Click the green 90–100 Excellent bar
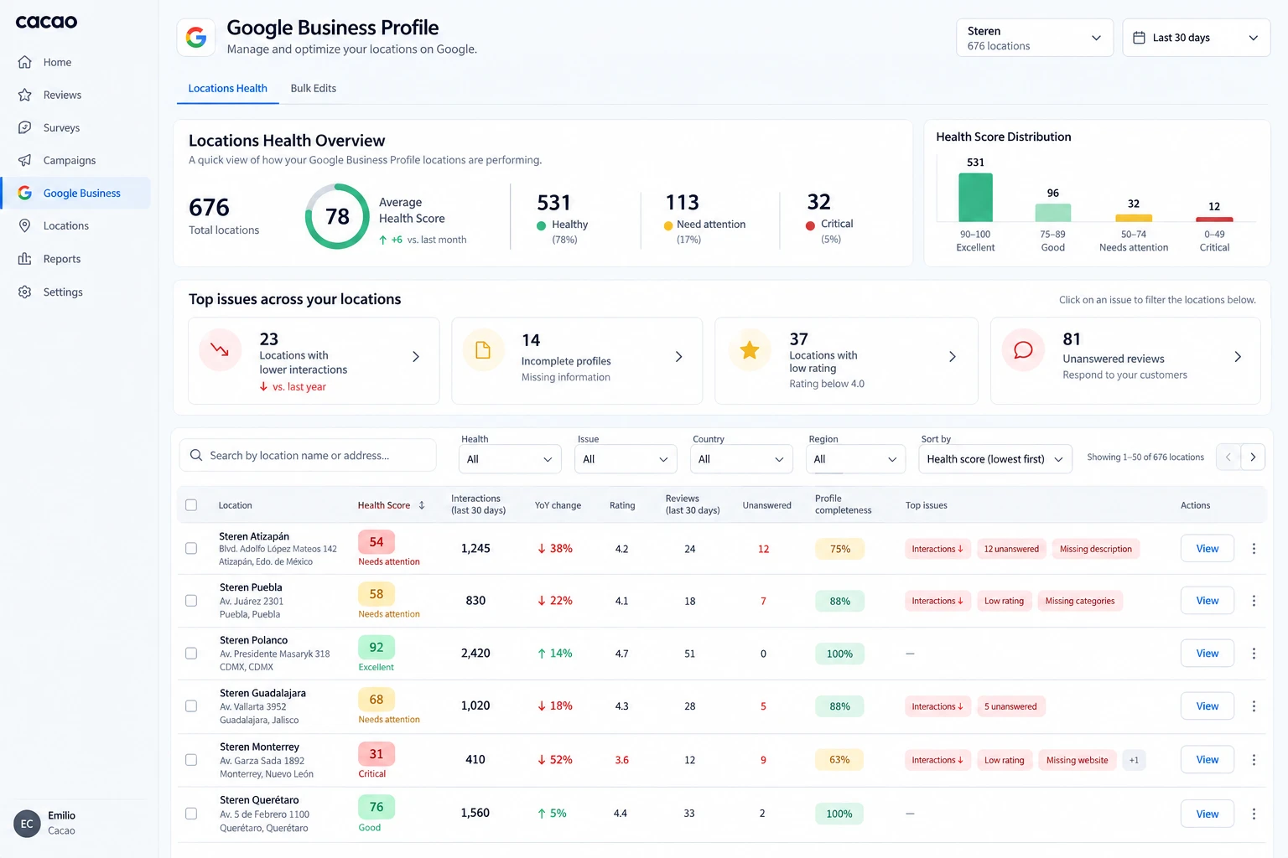Image resolution: width=1288 pixels, height=858 pixels. point(975,197)
